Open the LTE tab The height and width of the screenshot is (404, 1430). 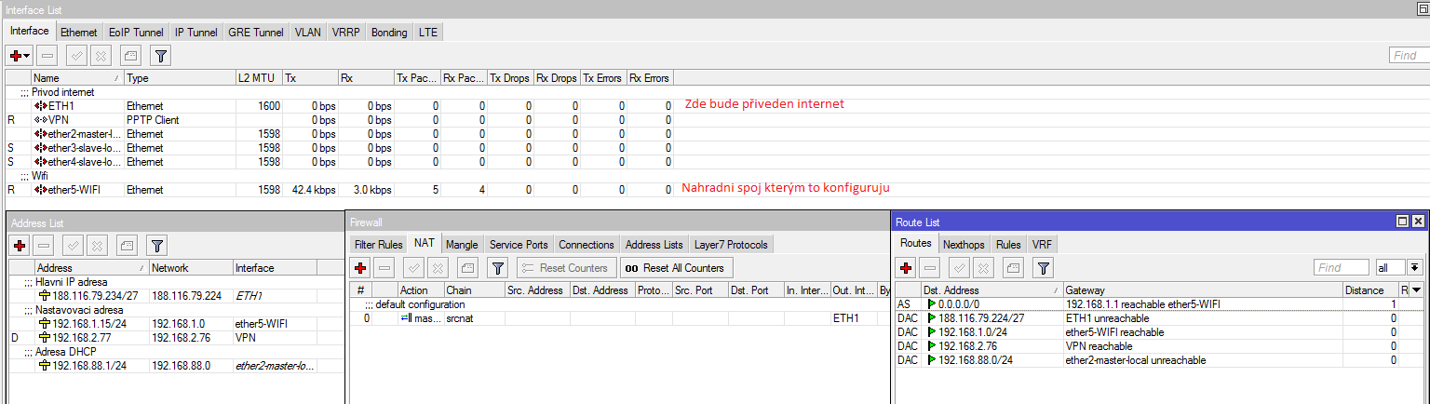click(428, 32)
